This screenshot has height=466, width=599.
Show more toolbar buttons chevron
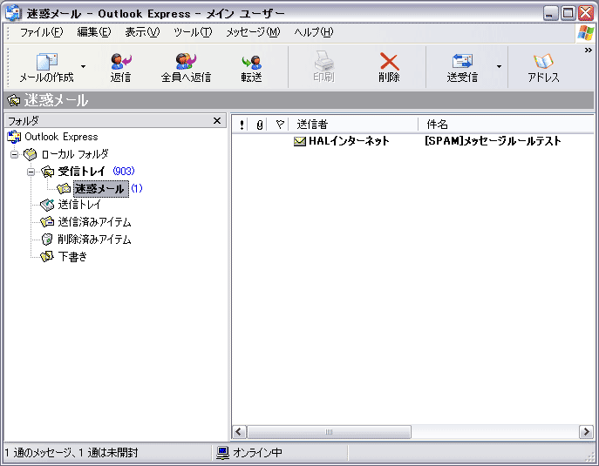(x=589, y=50)
